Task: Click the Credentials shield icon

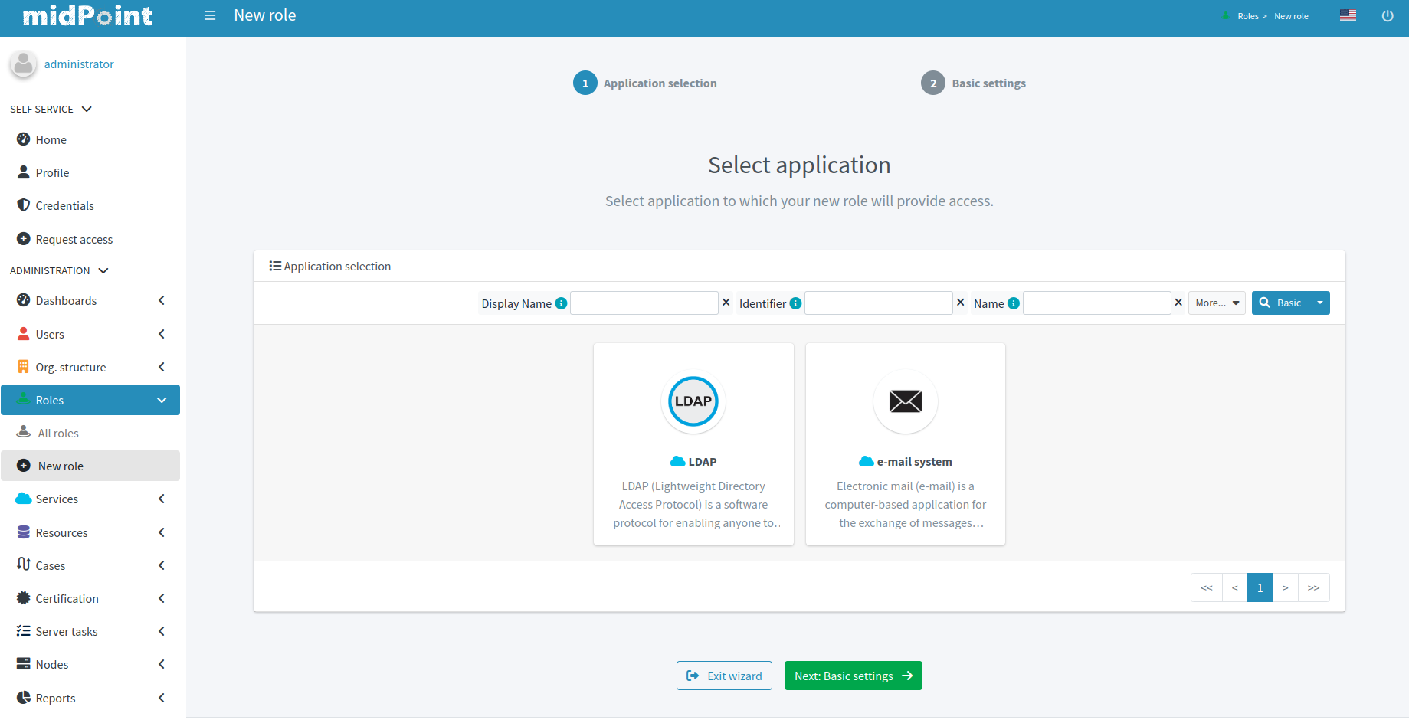Action: [23, 205]
